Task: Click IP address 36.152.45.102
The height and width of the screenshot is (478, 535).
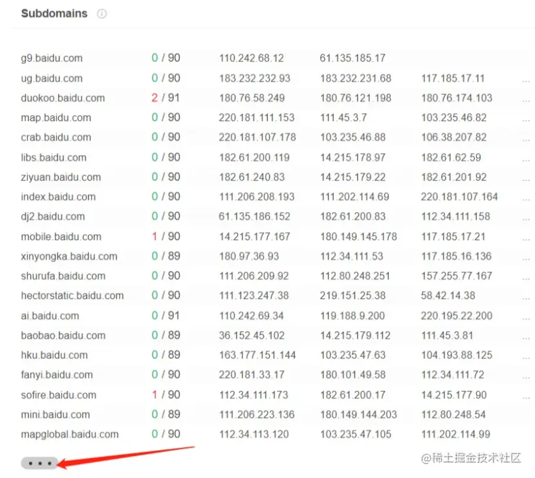Action: click(x=252, y=336)
